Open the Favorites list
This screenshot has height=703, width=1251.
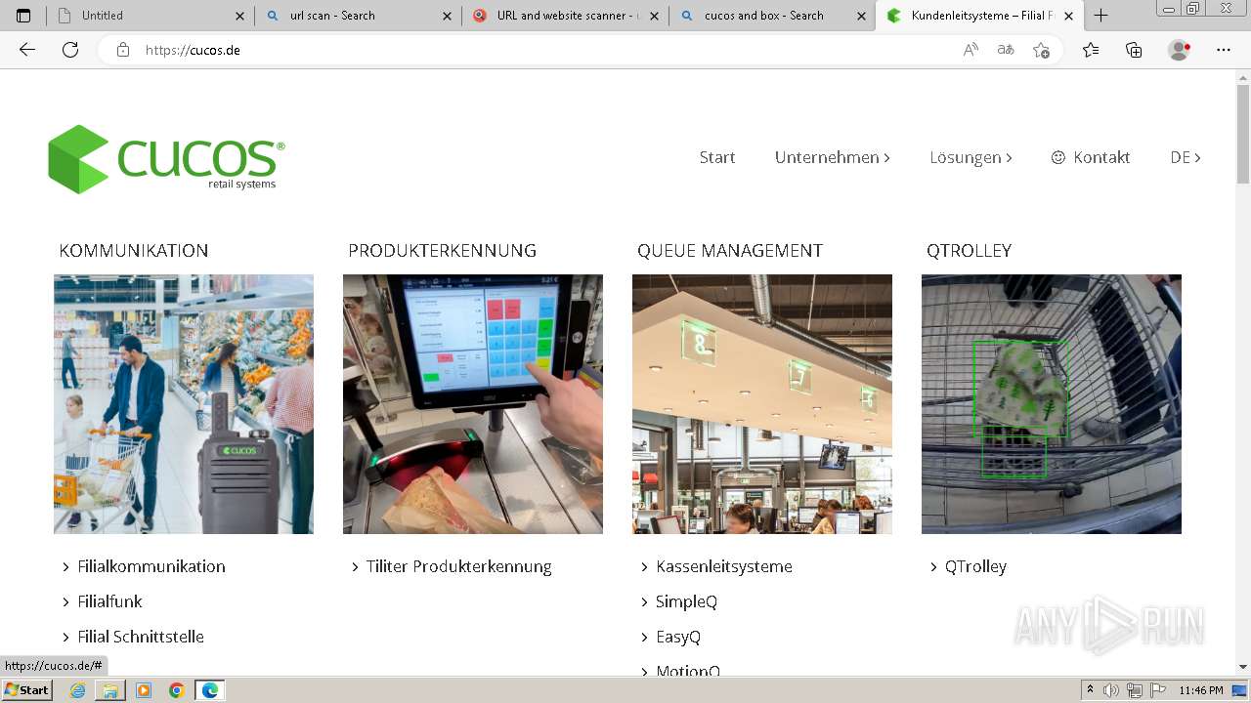[x=1091, y=50]
